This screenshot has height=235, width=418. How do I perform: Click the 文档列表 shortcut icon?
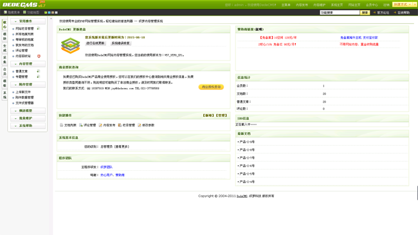point(61,125)
